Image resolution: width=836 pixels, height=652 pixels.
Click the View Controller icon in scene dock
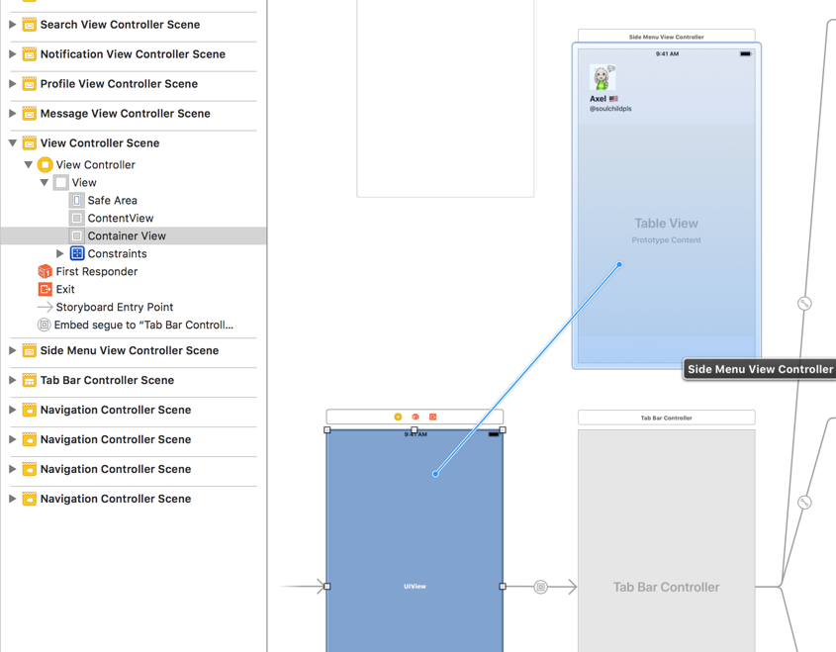[398, 418]
